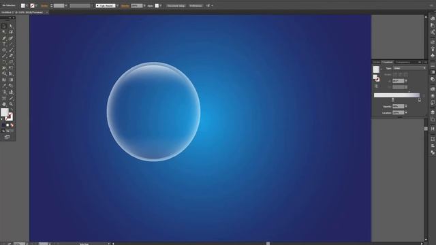The image size is (436, 245).
Task: Select the Zoom magnifier tool
Action: pyautogui.click(x=11, y=104)
